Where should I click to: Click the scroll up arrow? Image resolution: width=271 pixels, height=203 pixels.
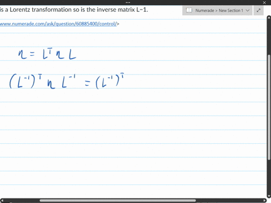click(269, 17)
